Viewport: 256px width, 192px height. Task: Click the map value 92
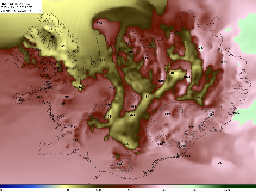click(63, 46)
